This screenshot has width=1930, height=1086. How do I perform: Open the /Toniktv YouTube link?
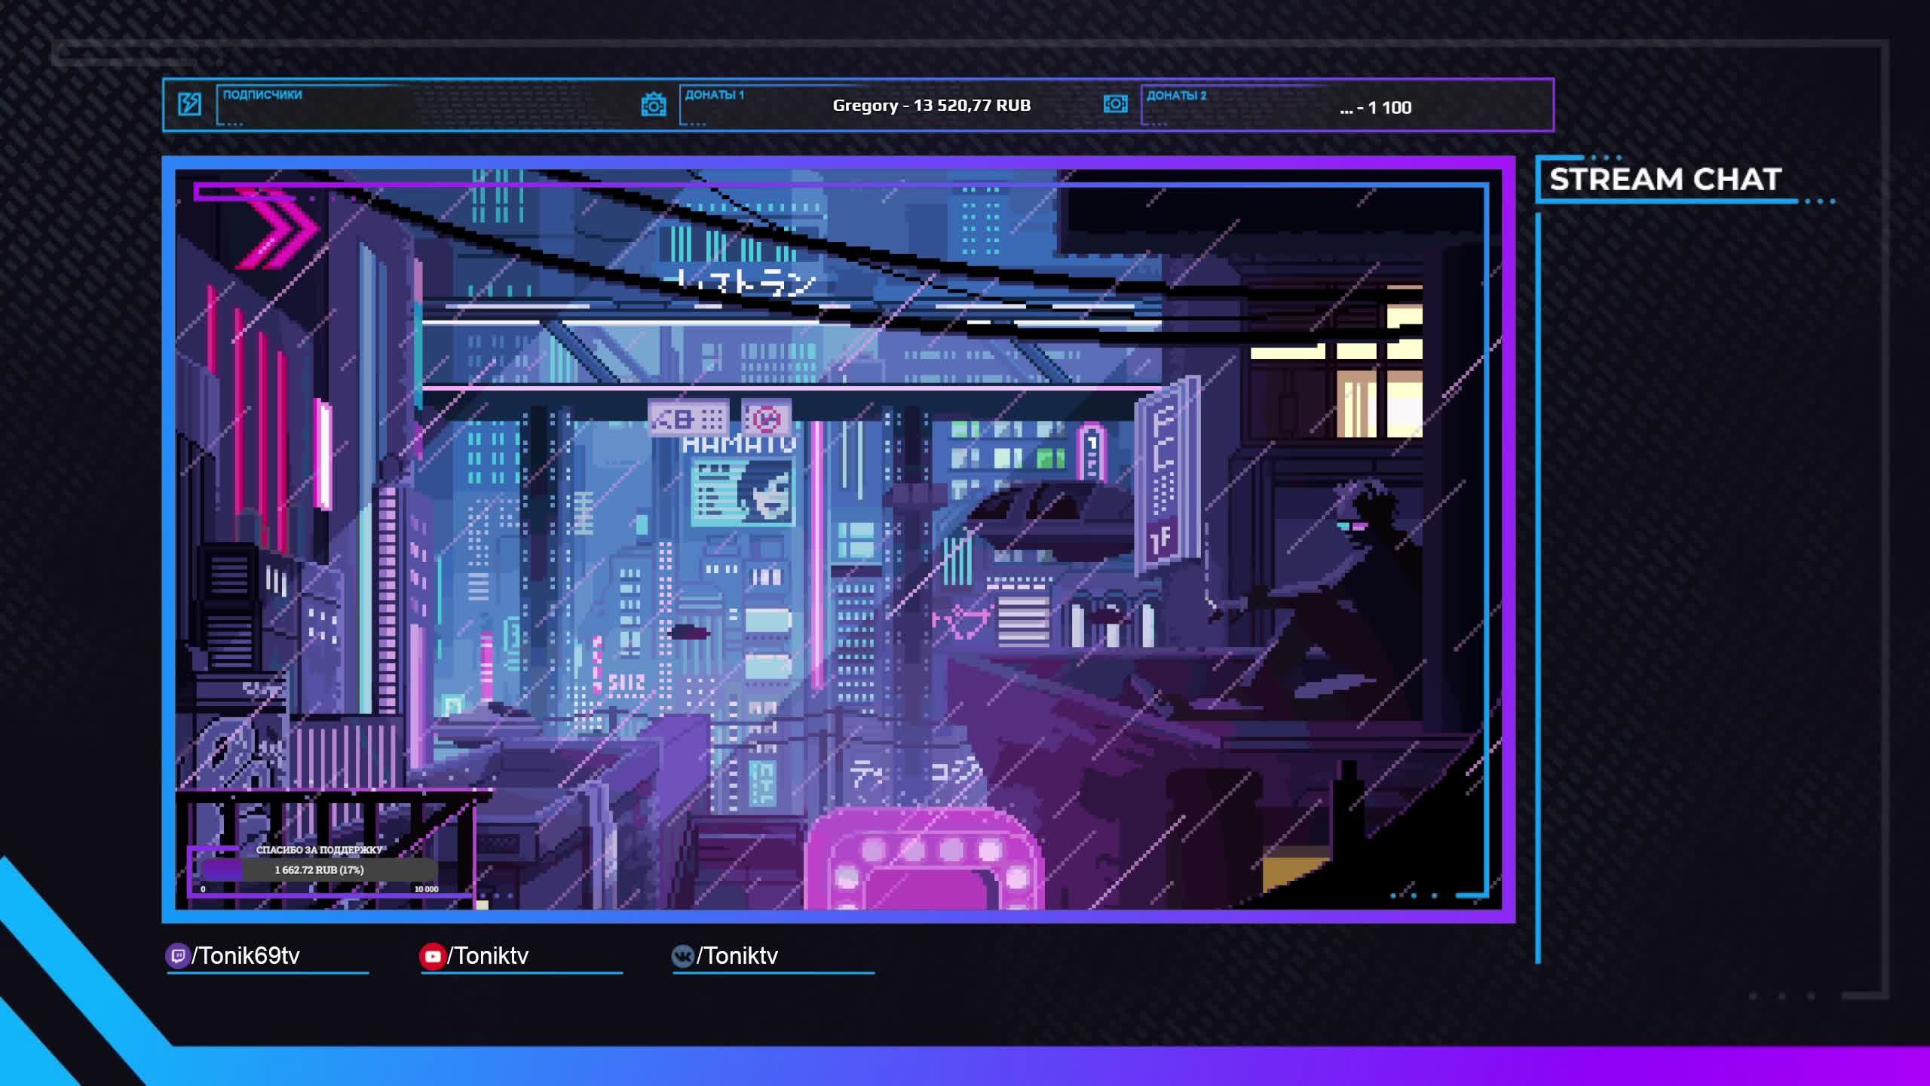click(x=489, y=956)
